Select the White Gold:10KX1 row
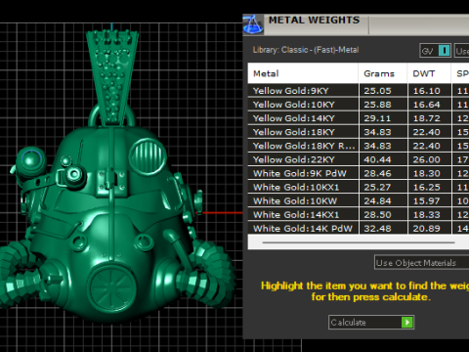 point(359,187)
